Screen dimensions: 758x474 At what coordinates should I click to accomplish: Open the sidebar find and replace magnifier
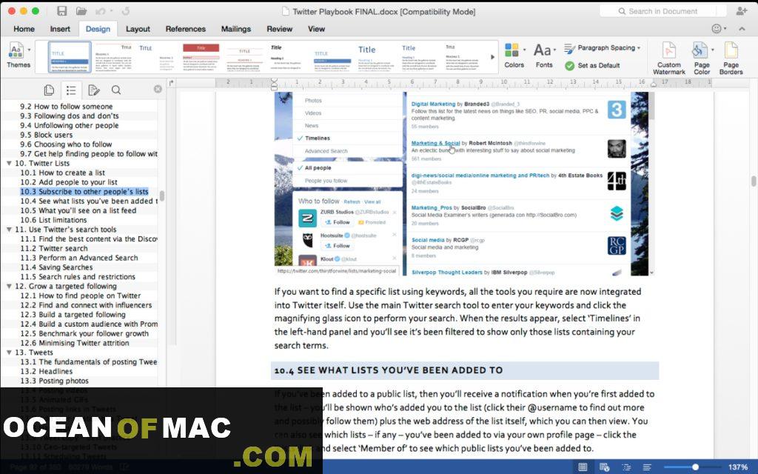[x=116, y=90]
